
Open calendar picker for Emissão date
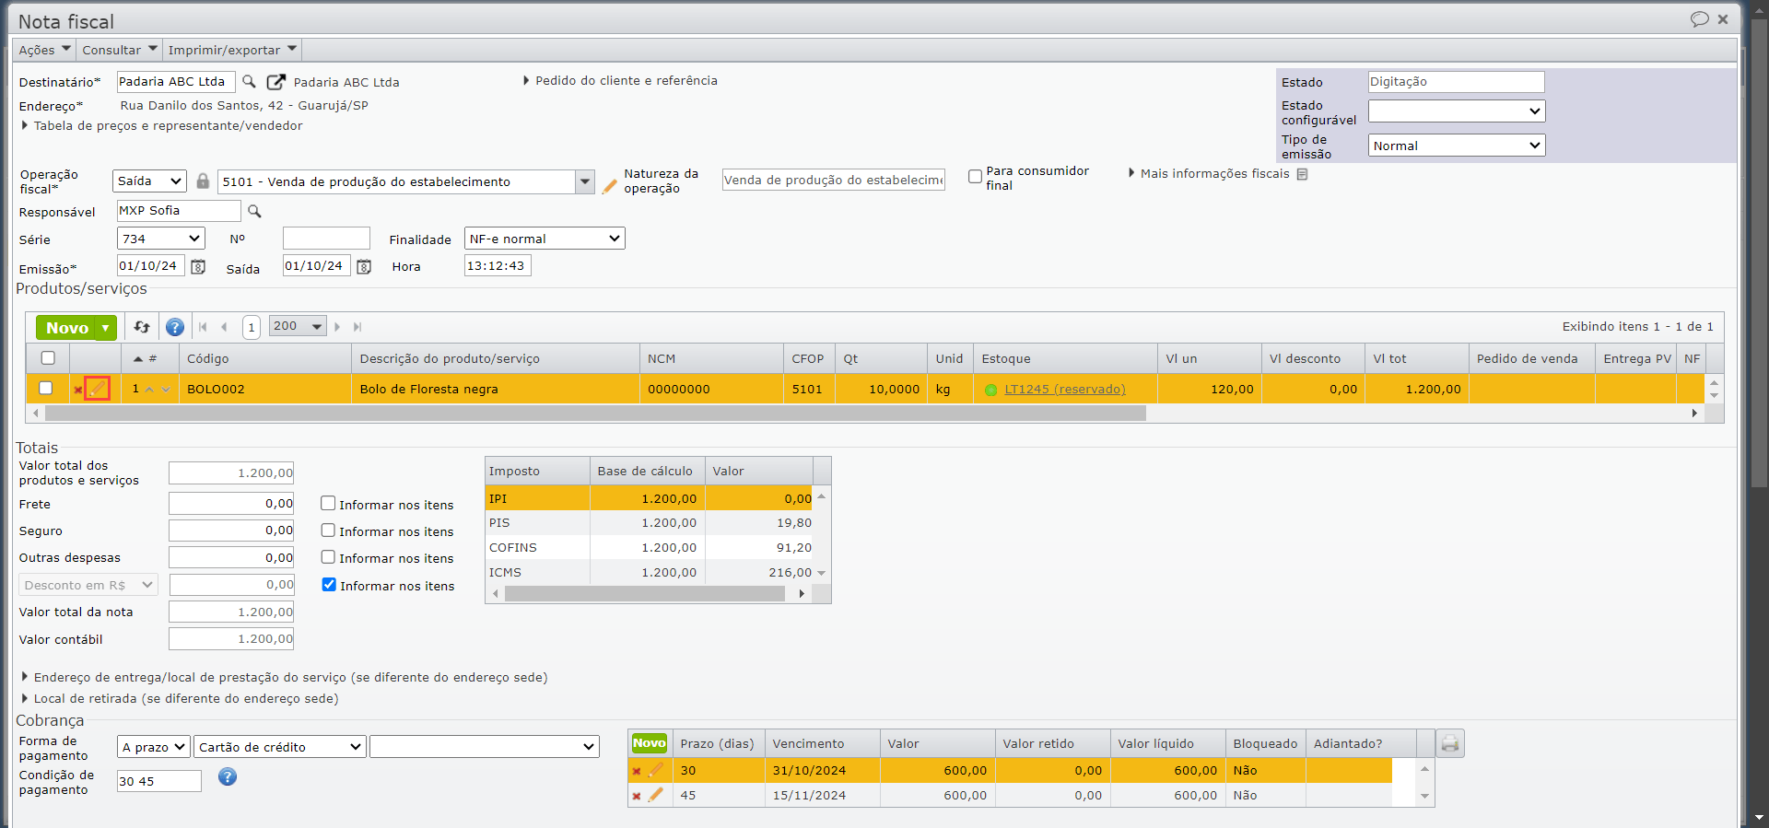click(x=198, y=267)
